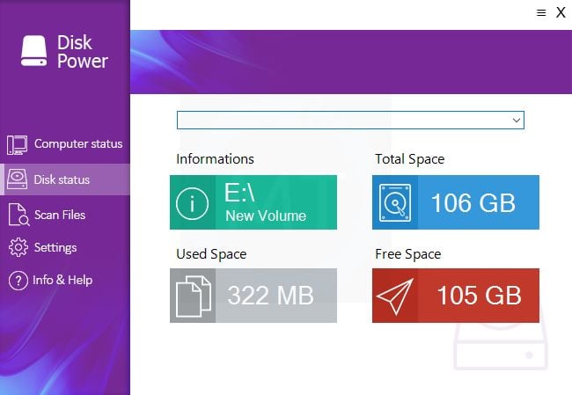This screenshot has height=395, width=572.
Task: Click the Used Space heading
Action: (211, 254)
